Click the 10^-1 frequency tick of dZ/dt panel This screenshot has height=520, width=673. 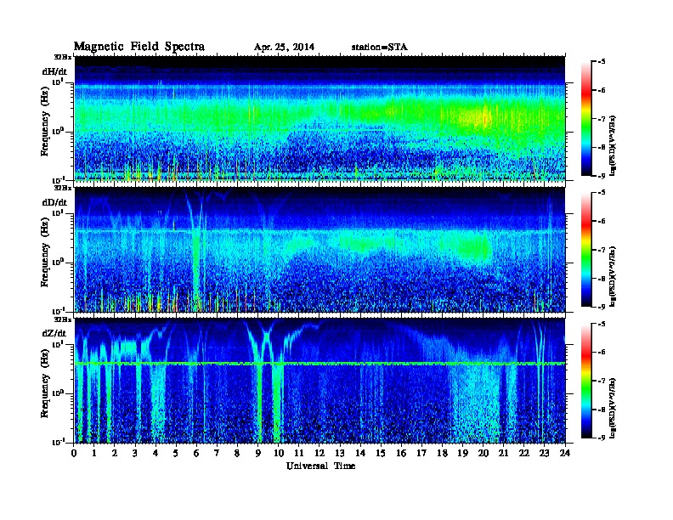(58, 442)
